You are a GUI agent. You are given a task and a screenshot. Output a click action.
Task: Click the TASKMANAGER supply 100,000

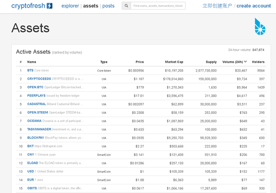point(211,130)
